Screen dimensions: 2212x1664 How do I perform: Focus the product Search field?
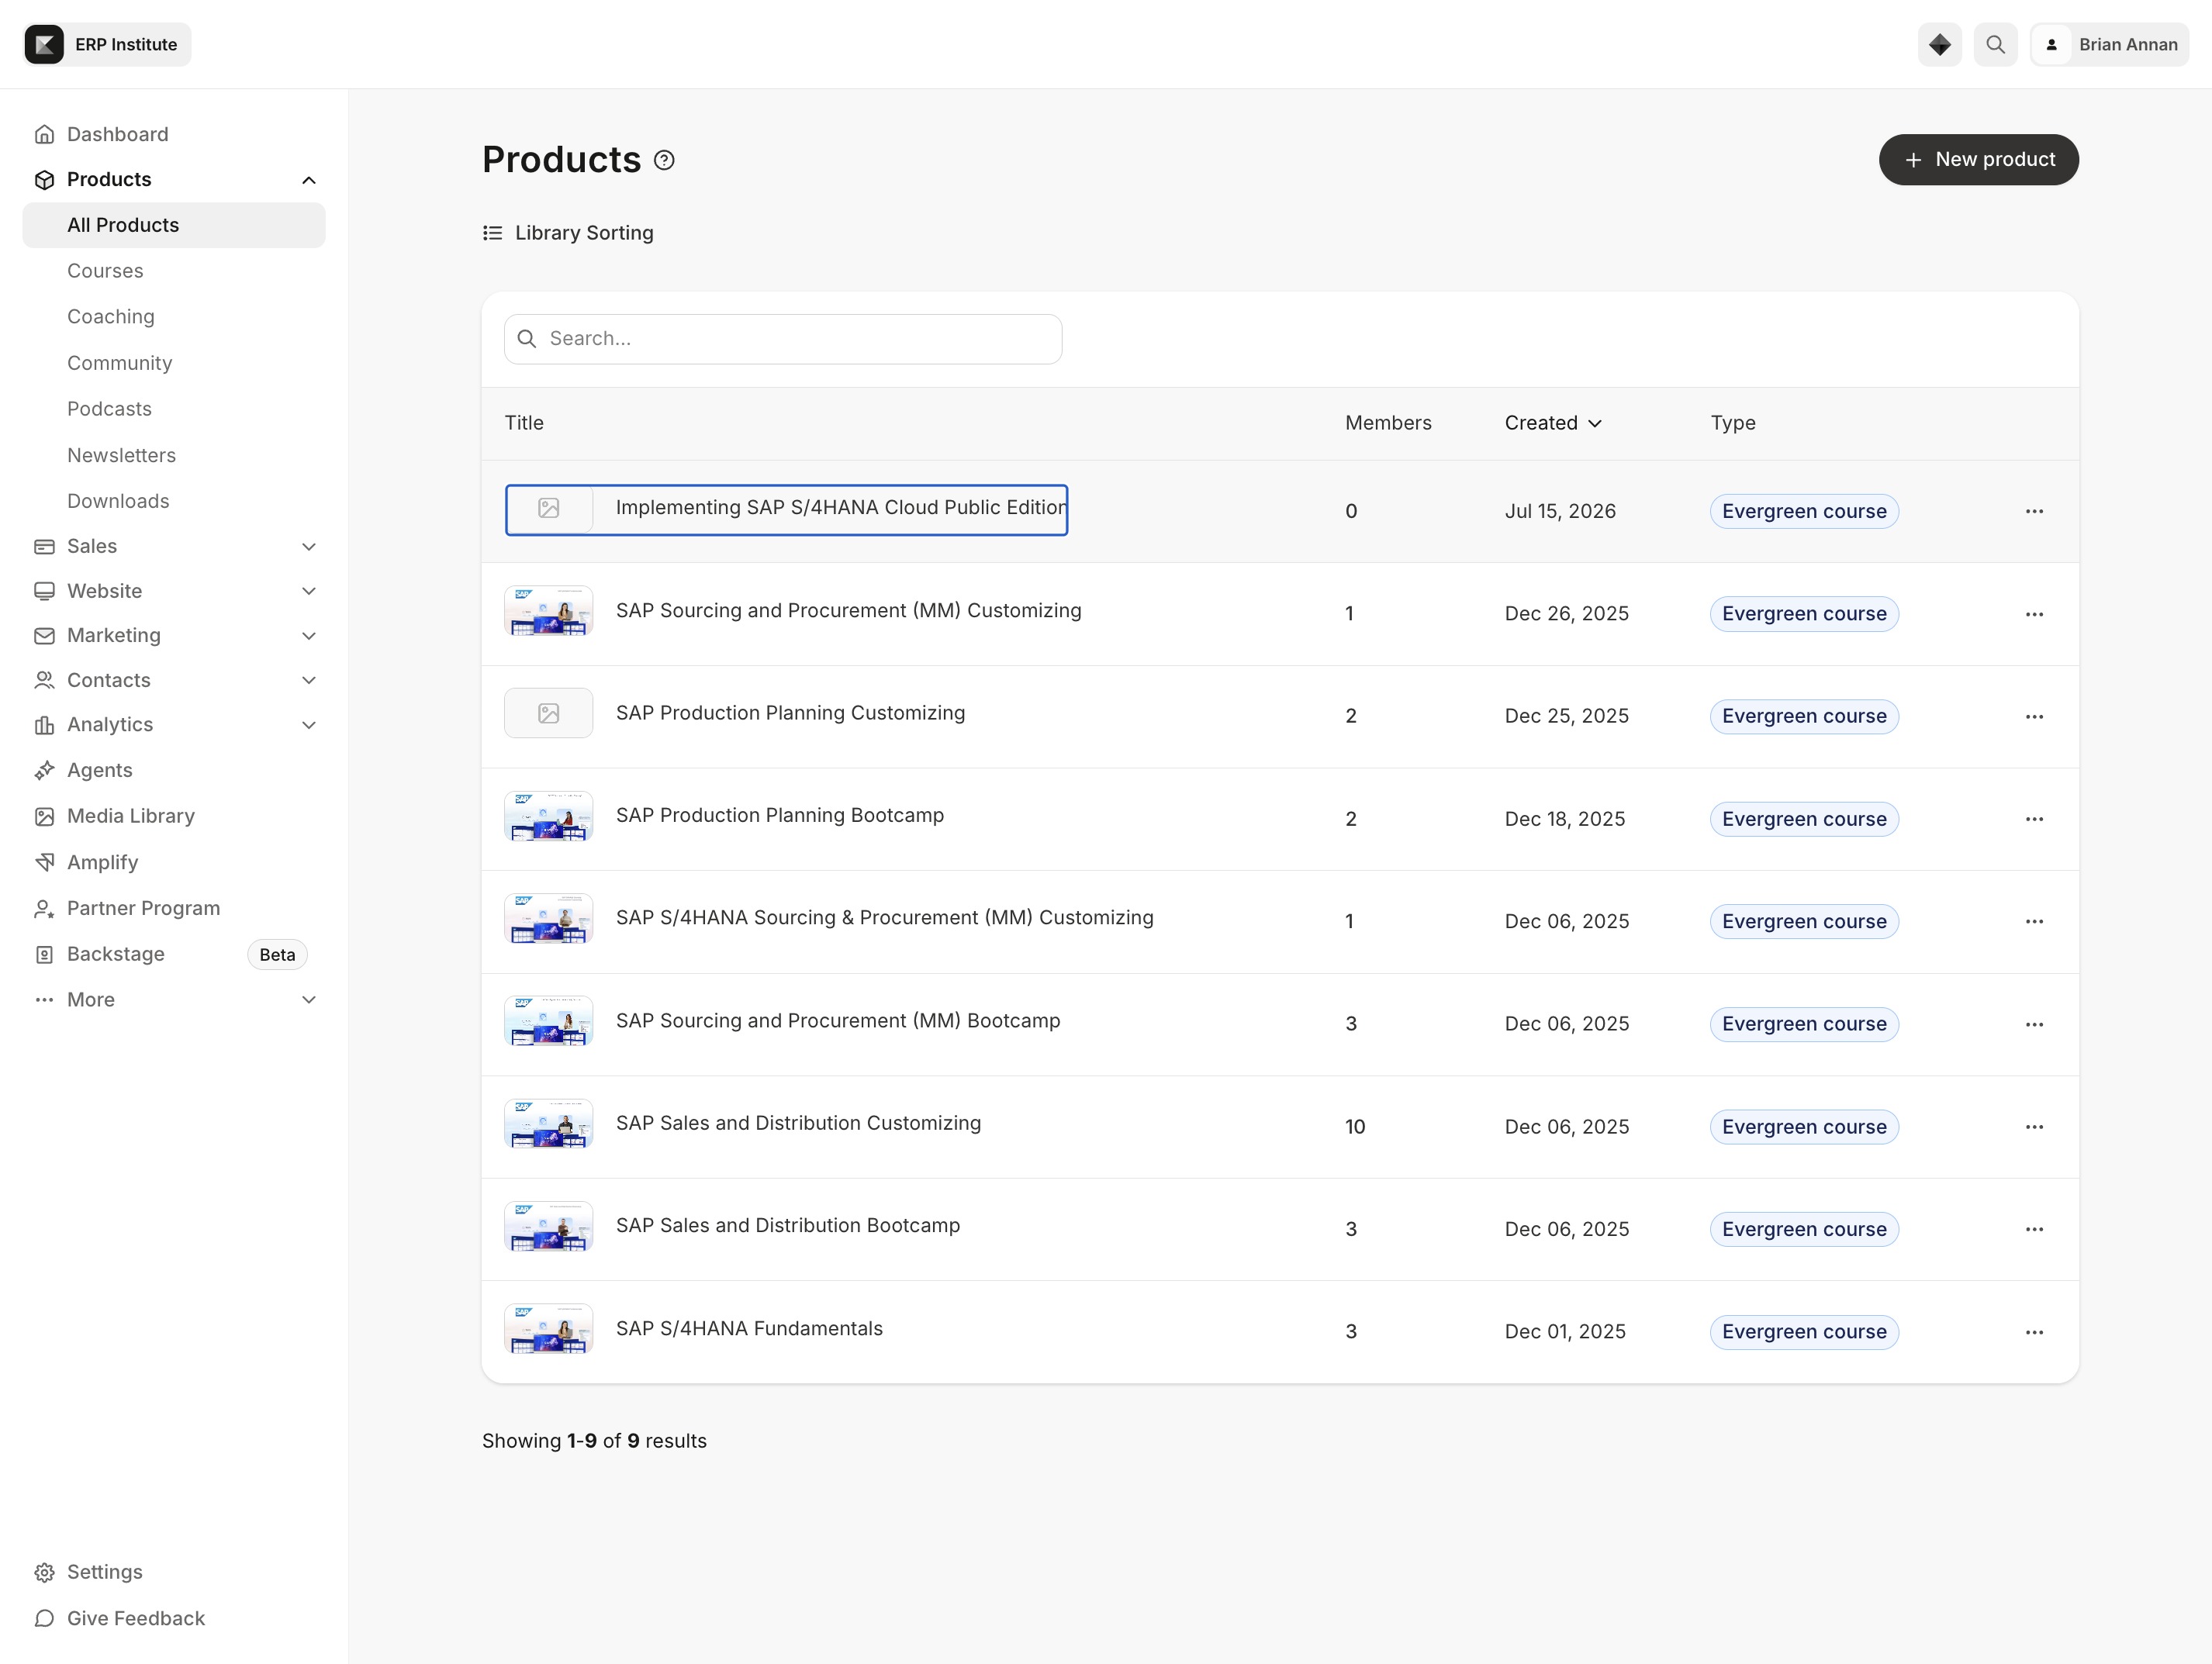(783, 339)
